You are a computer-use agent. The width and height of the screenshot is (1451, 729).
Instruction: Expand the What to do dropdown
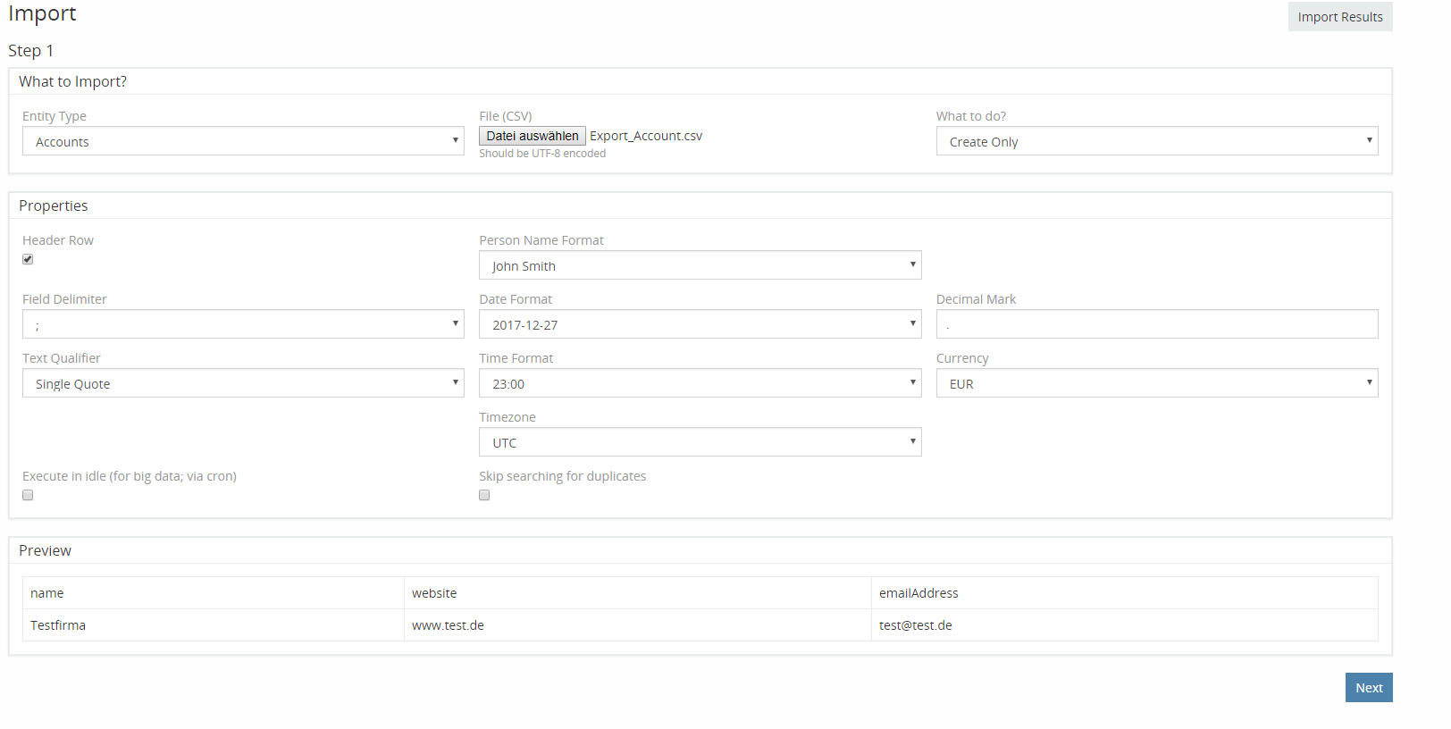coord(1156,141)
